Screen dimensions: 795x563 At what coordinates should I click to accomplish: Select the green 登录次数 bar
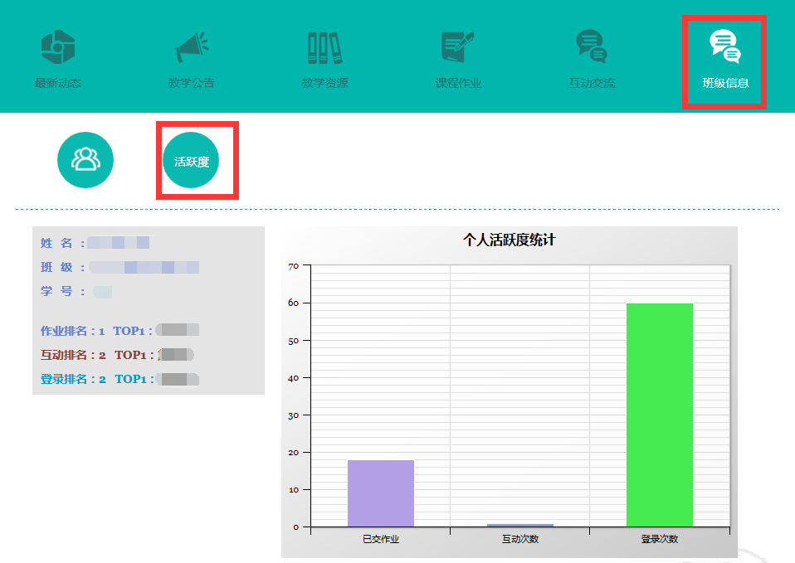pyautogui.click(x=660, y=415)
